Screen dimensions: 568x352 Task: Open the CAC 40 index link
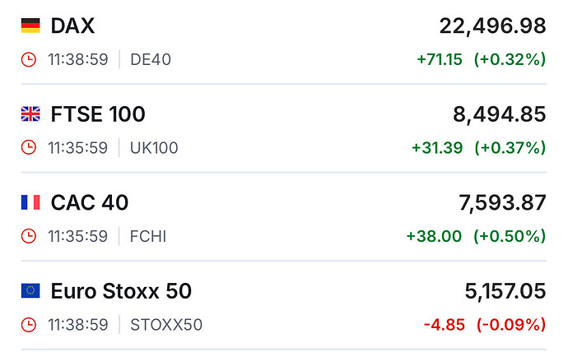[90, 202]
